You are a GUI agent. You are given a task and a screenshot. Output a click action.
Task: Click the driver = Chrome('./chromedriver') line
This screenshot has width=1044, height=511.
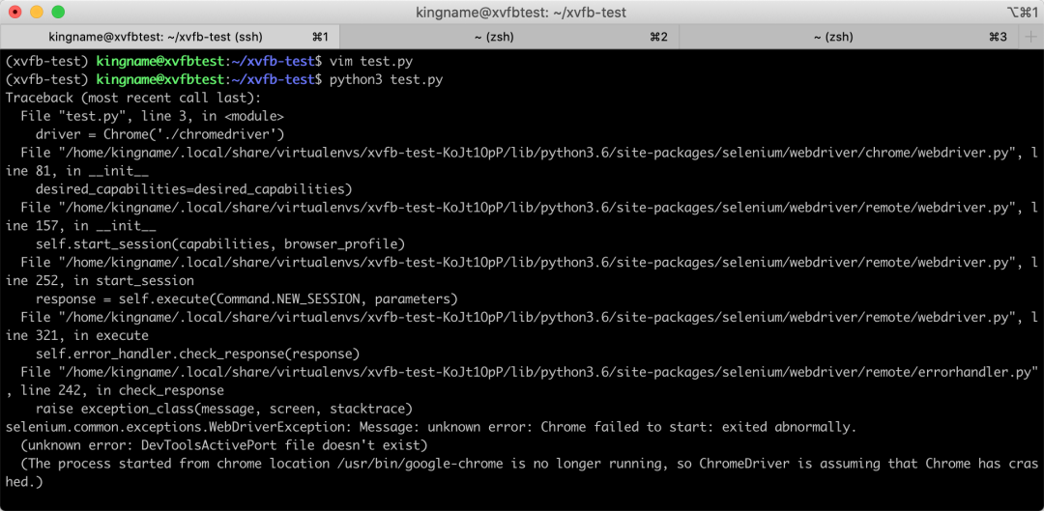(159, 134)
